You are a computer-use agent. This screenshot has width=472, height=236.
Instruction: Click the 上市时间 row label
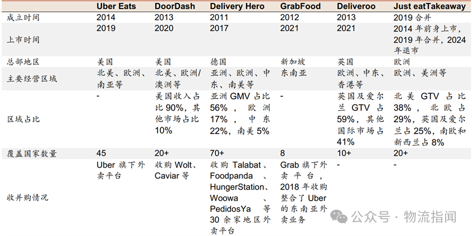pyautogui.click(x=23, y=40)
